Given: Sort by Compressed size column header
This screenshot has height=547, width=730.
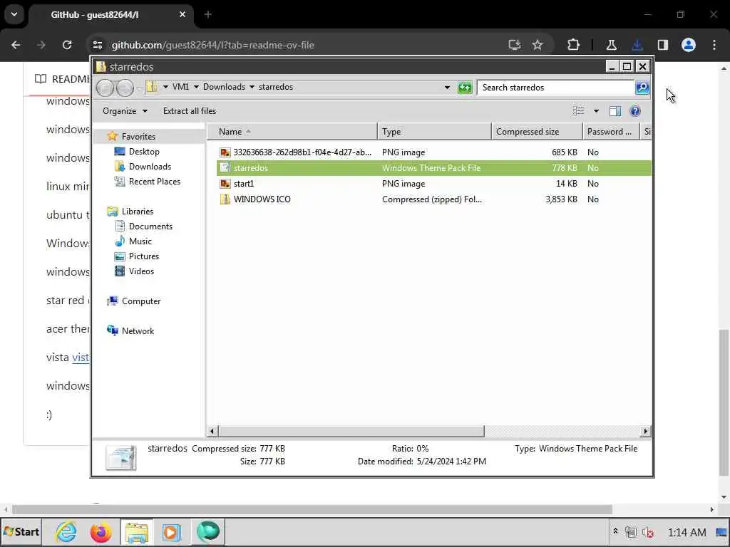Looking at the screenshot, I should click(538, 132).
